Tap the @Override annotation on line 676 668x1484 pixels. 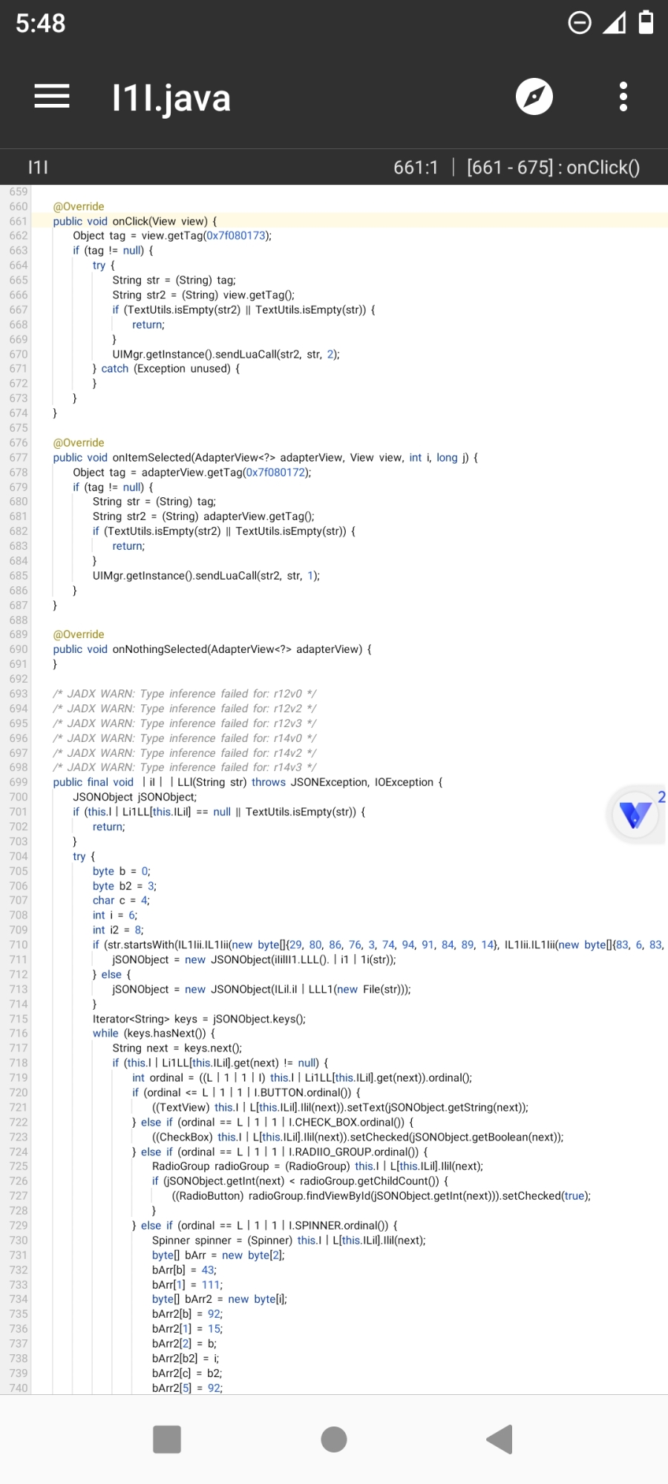tap(79, 443)
